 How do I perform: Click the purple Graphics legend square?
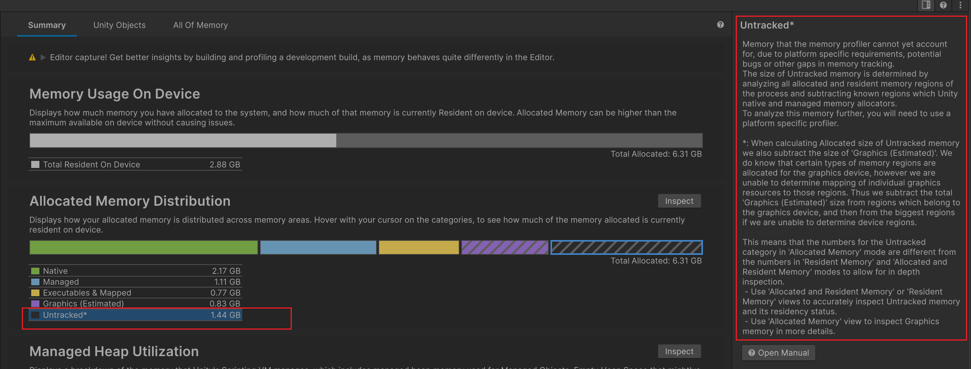(x=35, y=304)
